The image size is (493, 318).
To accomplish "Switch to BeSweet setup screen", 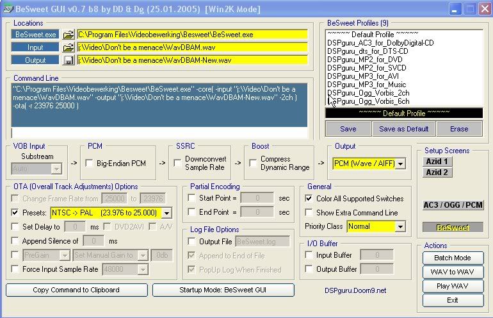I will [453, 228].
